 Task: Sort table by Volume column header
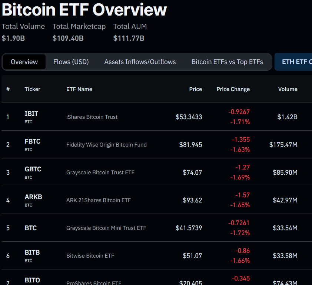tap(288, 89)
